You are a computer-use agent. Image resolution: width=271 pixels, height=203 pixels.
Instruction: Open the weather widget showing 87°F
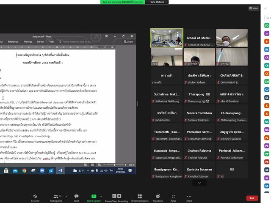(78, 171)
